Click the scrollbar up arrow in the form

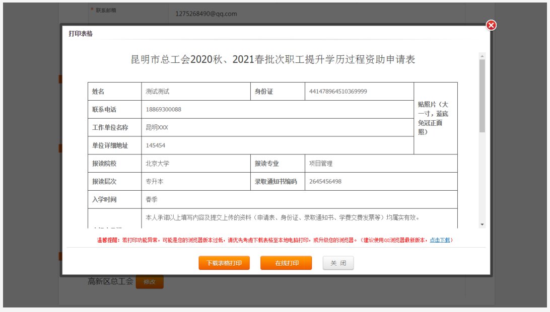click(x=482, y=56)
